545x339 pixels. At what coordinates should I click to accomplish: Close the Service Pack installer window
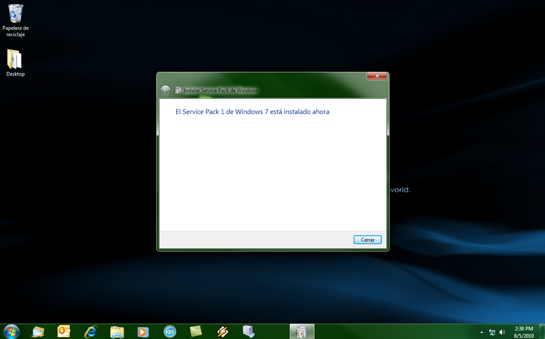377,76
